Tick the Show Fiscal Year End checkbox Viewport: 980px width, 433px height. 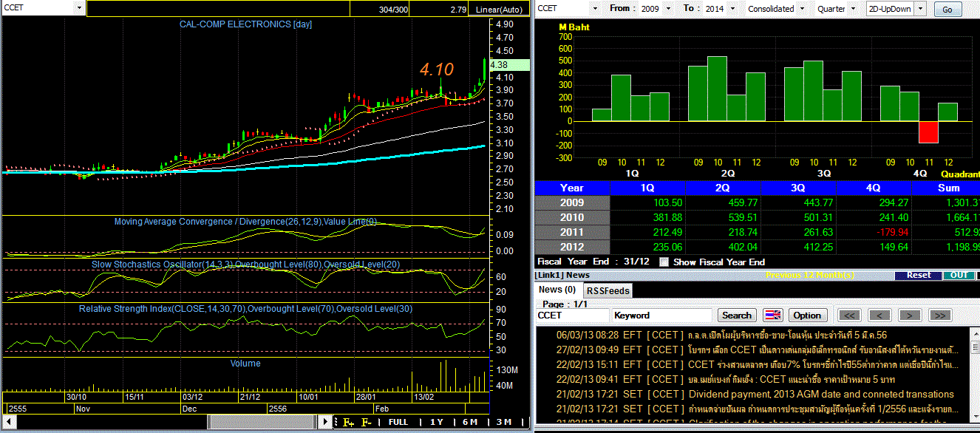click(664, 262)
